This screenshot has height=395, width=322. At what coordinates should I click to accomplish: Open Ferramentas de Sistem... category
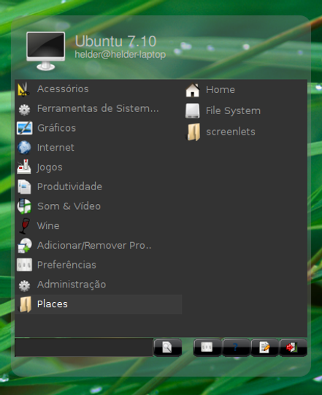point(99,108)
